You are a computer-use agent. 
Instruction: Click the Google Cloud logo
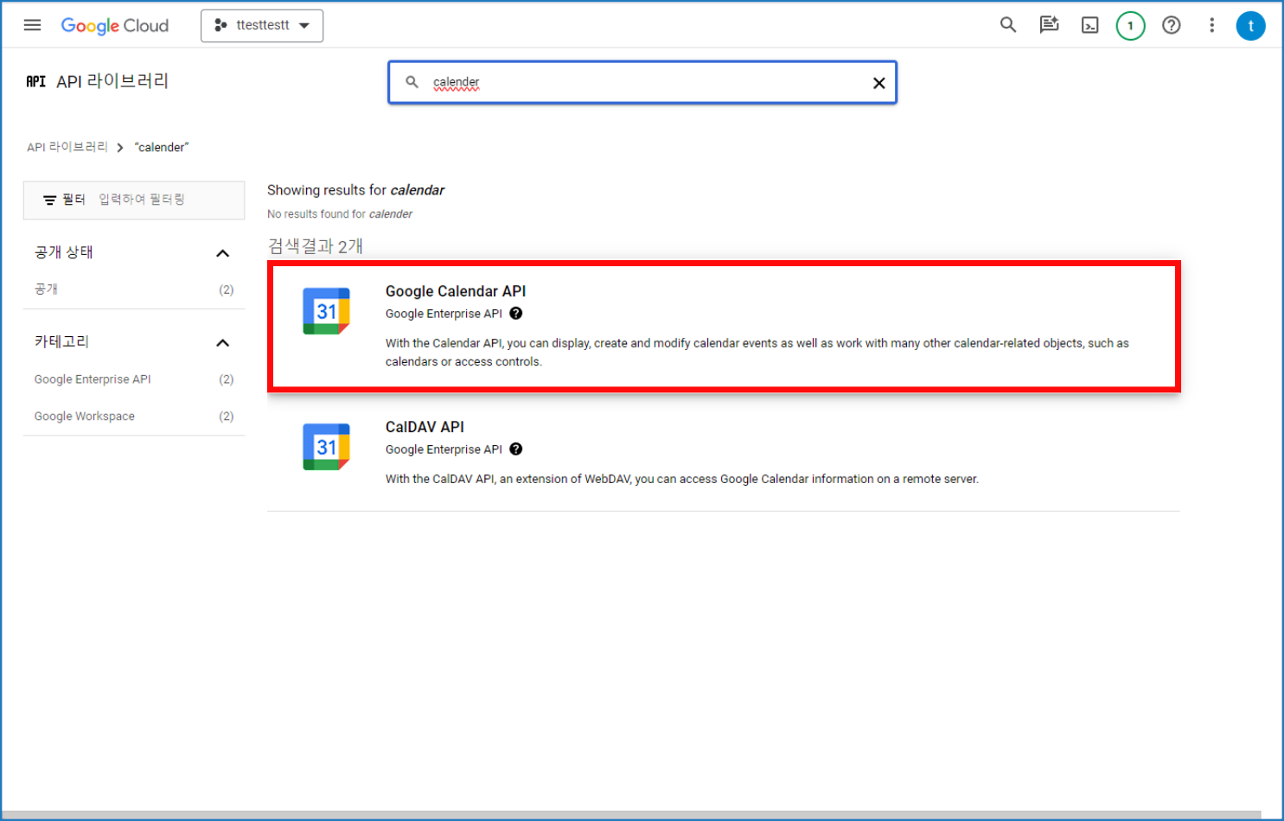pyautogui.click(x=115, y=26)
